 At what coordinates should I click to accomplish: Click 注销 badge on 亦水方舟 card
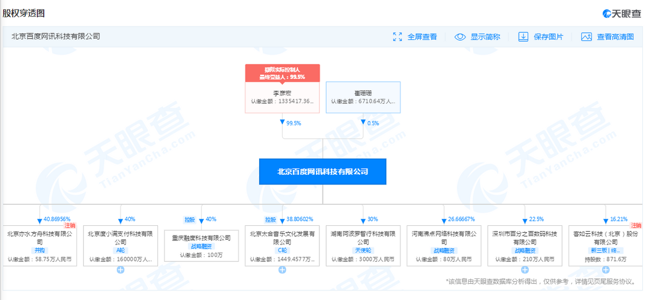click(70, 226)
